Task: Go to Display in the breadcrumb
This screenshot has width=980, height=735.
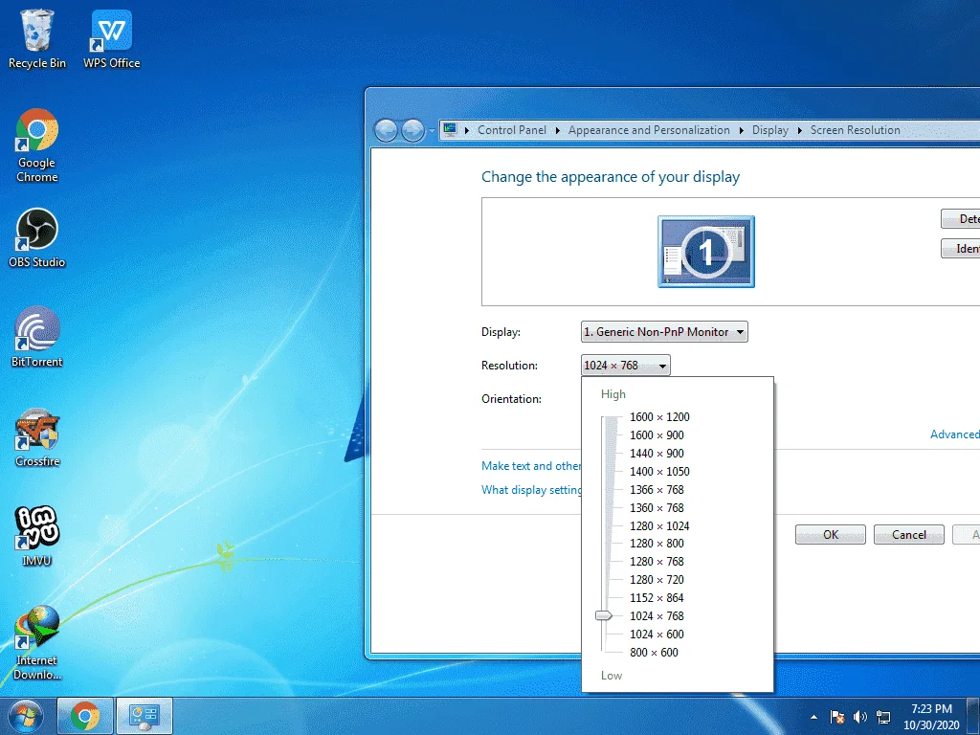Action: [x=770, y=130]
